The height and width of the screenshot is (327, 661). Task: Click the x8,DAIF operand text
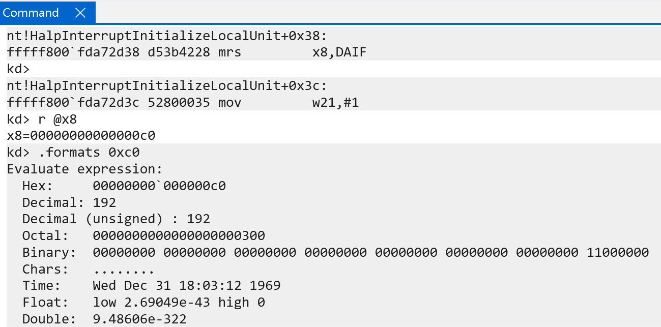339,52
